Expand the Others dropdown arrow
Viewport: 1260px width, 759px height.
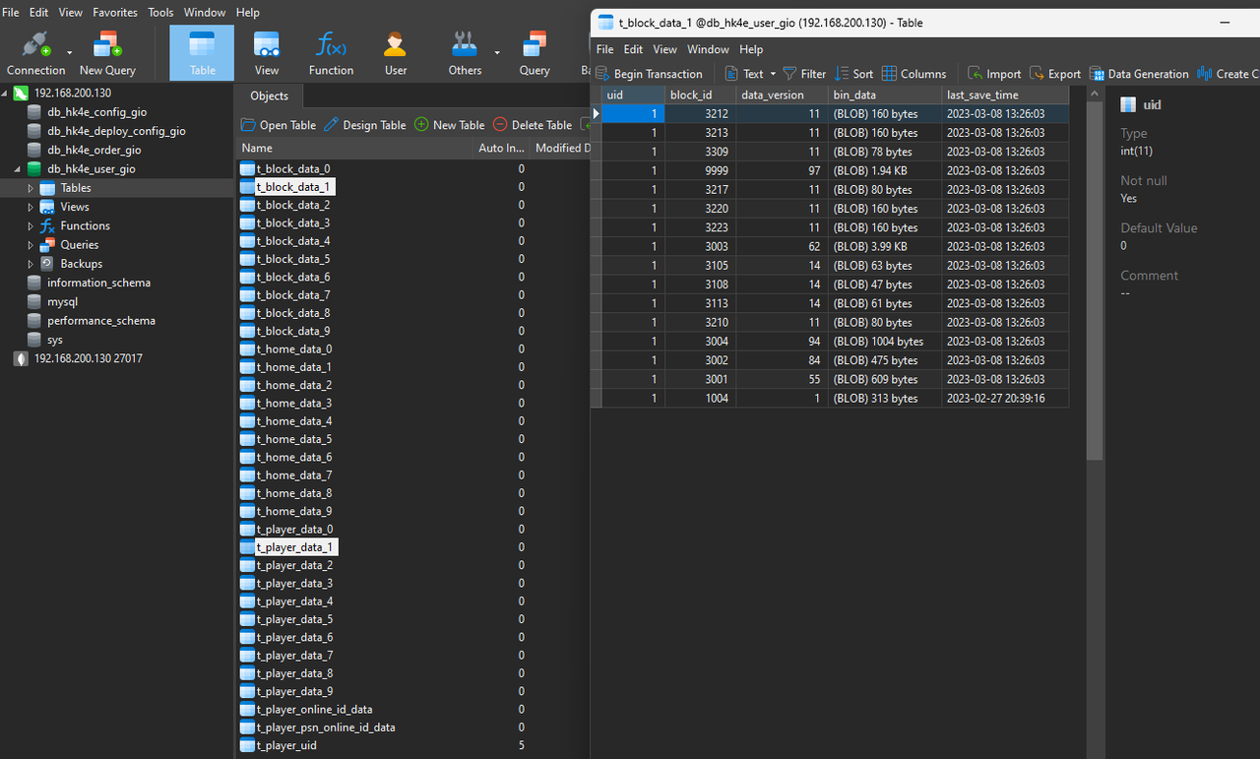(x=497, y=52)
